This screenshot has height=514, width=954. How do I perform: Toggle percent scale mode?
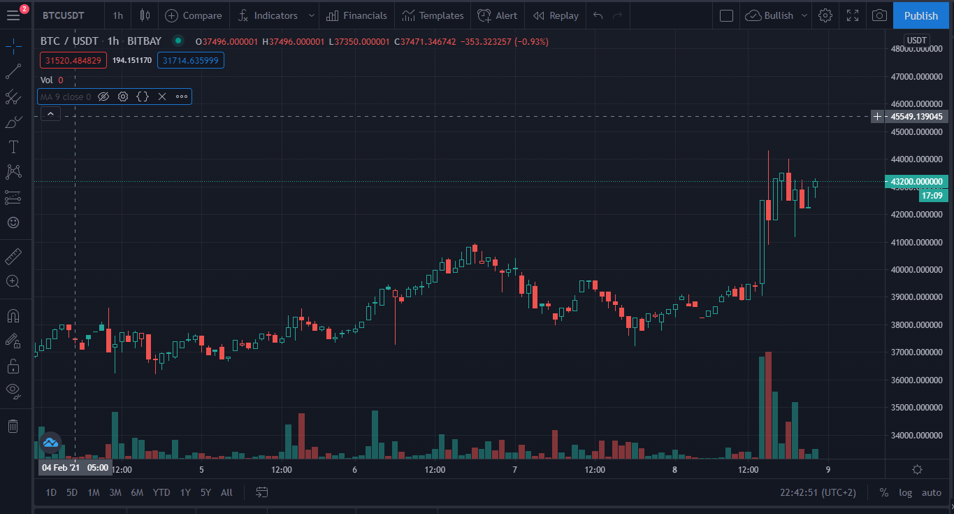click(x=883, y=492)
